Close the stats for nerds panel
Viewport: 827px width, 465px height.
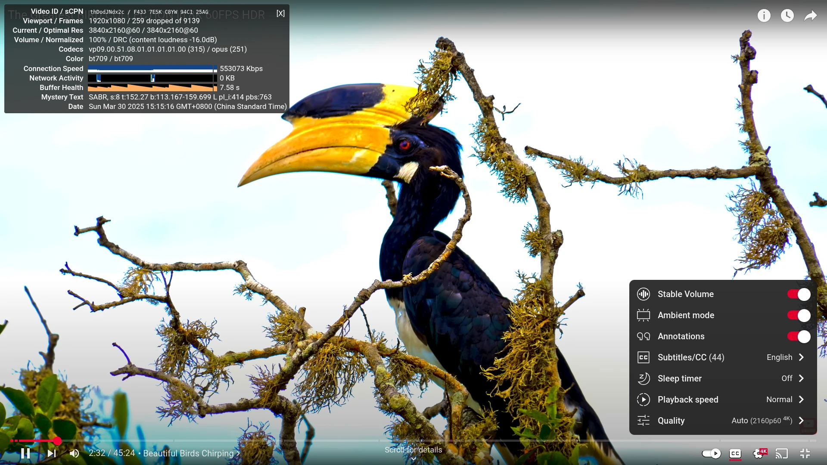click(280, 13)
